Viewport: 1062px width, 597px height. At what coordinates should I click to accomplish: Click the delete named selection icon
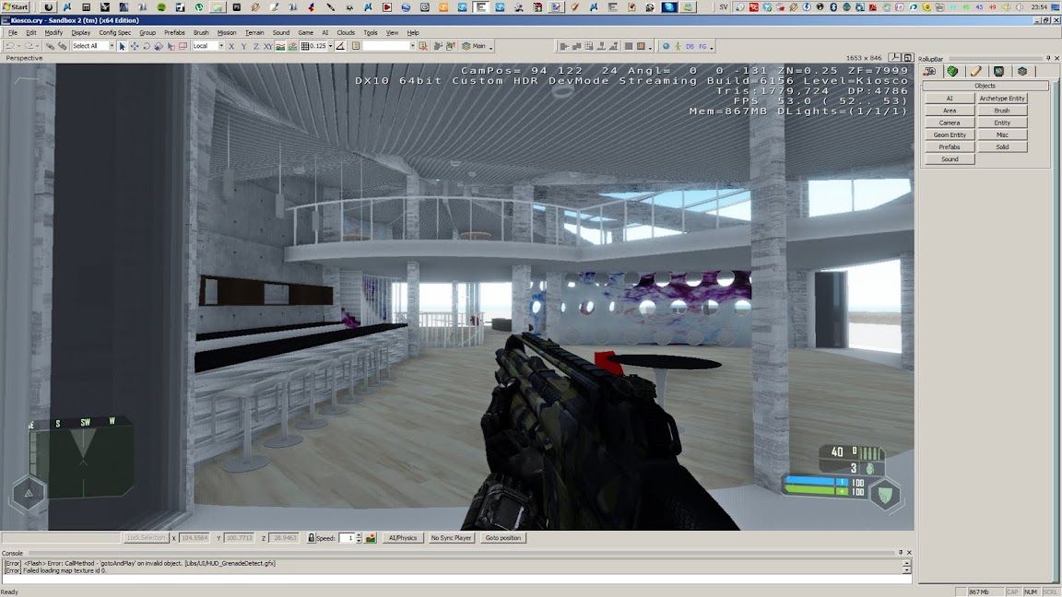[423, 46]
